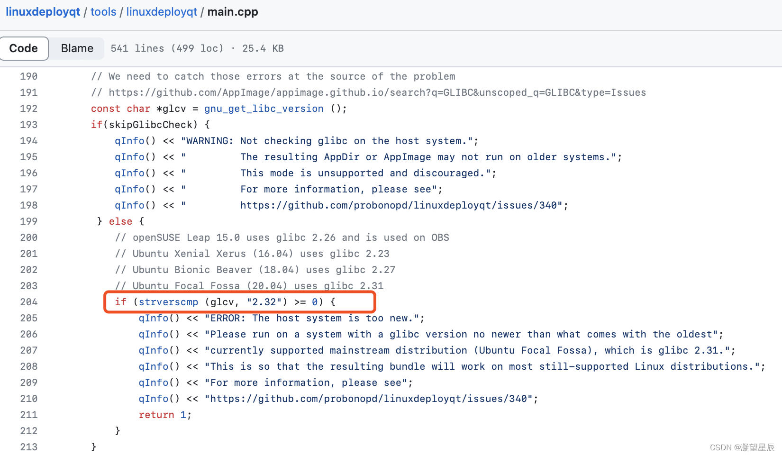Click the qInfo() call on line 205

click(x=159, y=318)
